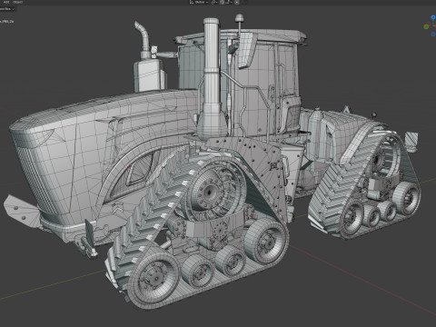Open the Global transform orientation dropdown

coord(199,2)
